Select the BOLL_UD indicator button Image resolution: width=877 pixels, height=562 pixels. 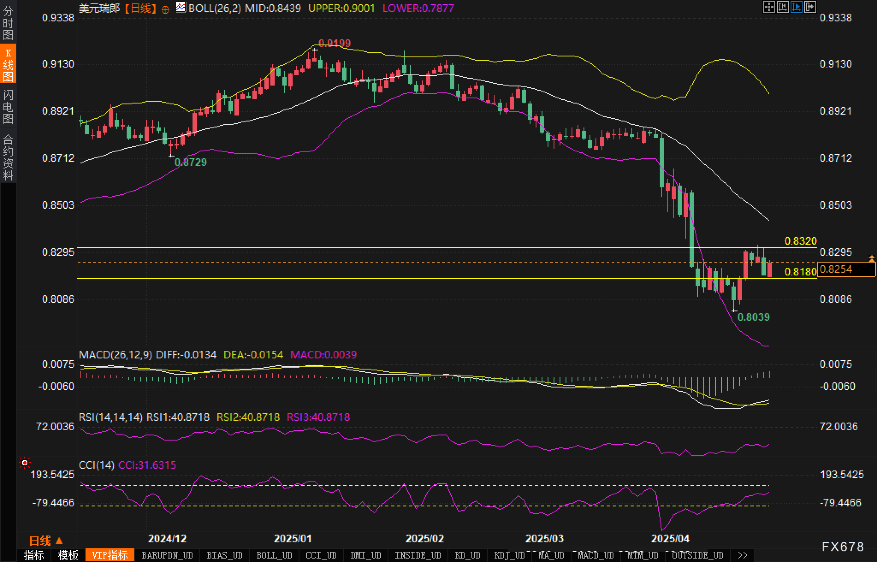coord(274,555)
